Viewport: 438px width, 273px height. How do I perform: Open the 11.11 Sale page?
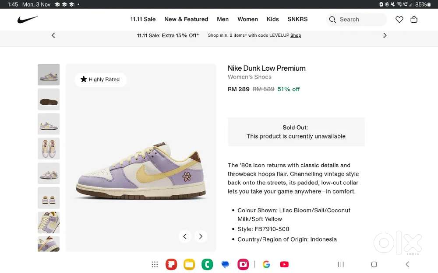coord(143,19)
